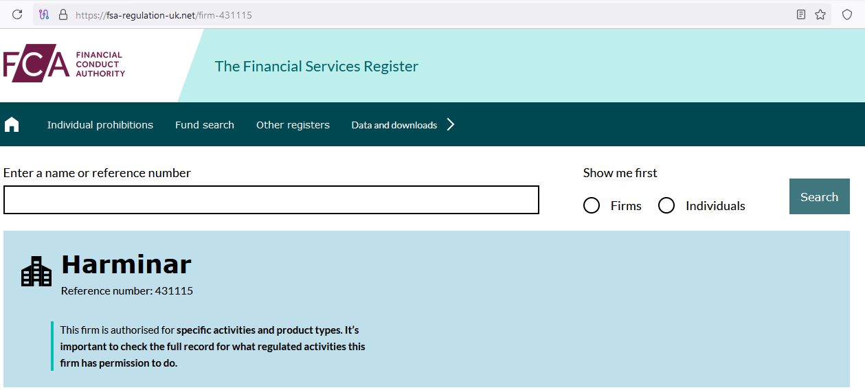Screen dimensions: 865x390
Task: Click The Financial Services Register title link
Action: pyautogui.click(x=317, y=67)
